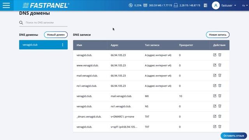Click the disk usage icon
This screenshot has height=140, width=249.
(176, 5)
